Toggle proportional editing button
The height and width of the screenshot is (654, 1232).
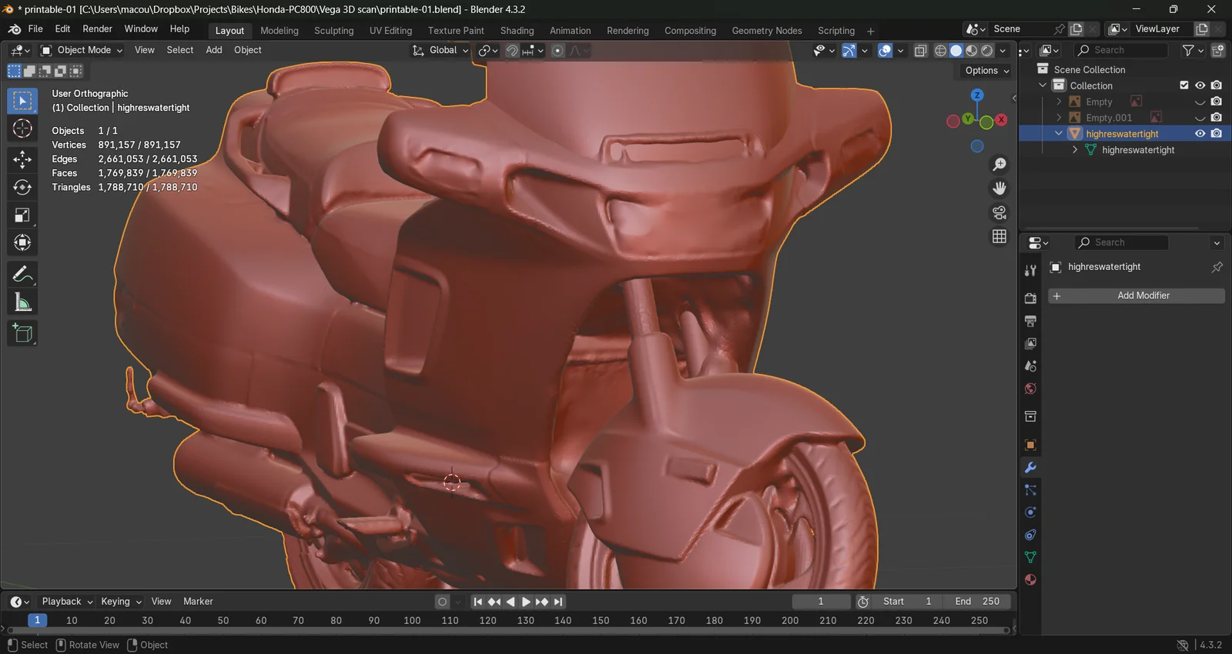coord(557,51)
